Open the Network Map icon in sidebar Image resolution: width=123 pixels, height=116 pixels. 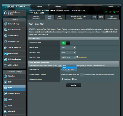pos(6,24)
